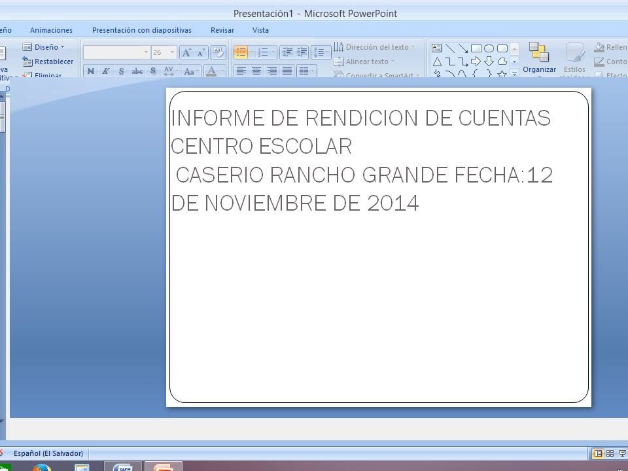
Task: Select the arrow line shape
Action: [463, 48]
